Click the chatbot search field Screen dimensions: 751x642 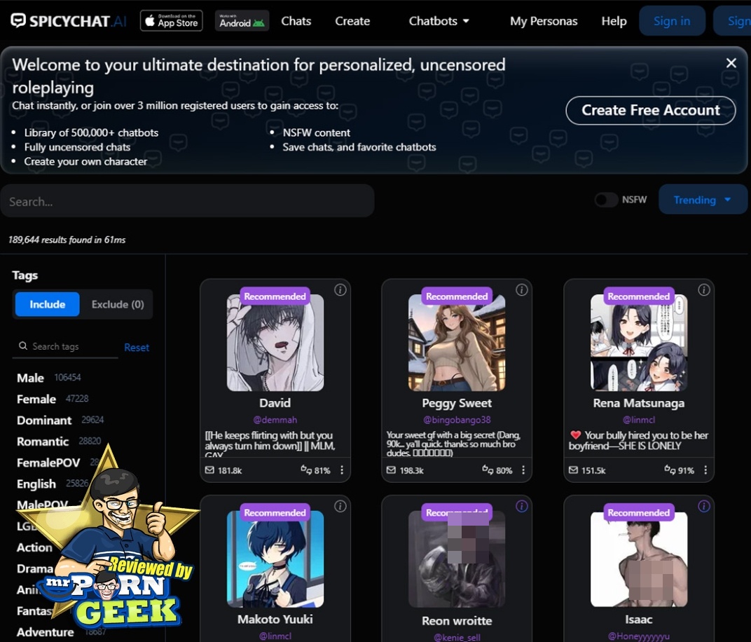[187, 201]
